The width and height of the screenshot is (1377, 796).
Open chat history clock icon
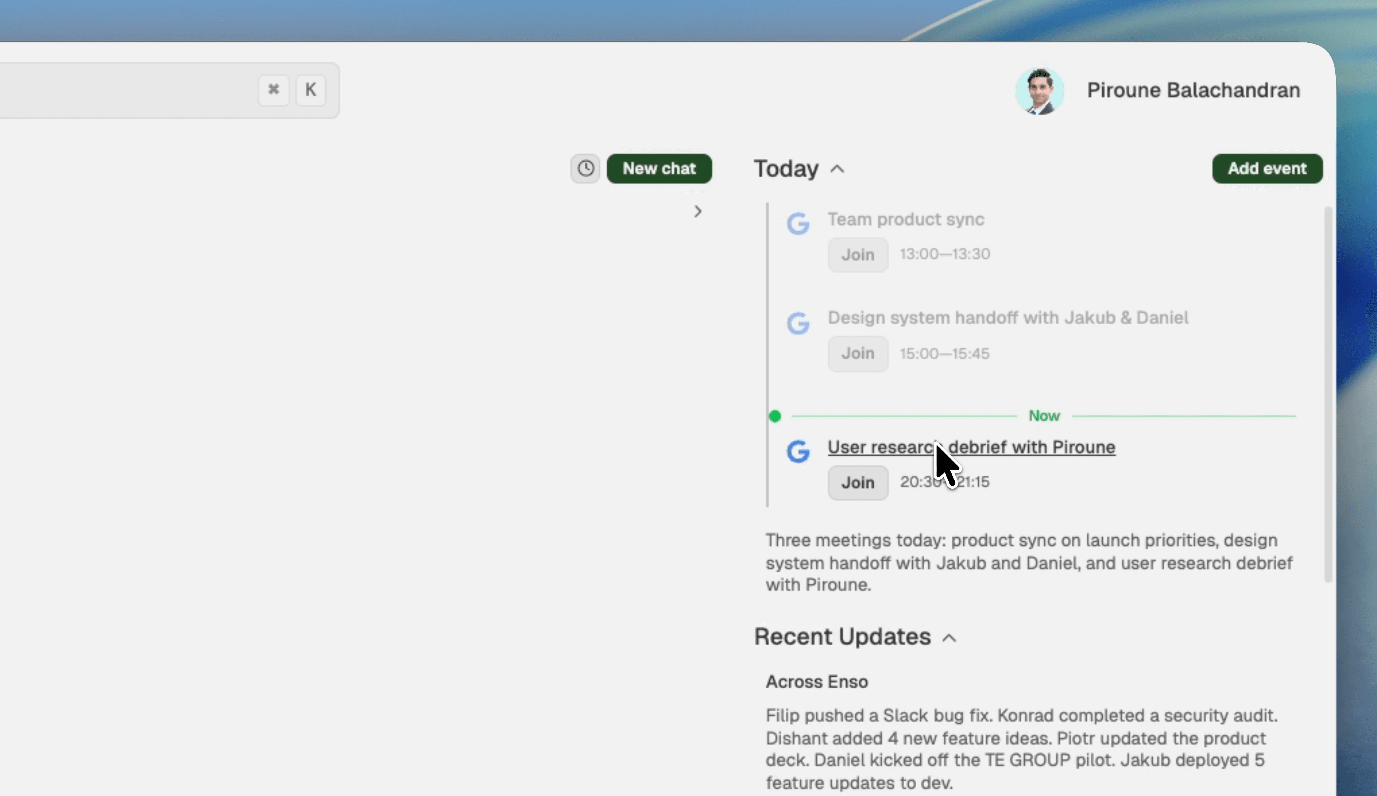[585, 168]
